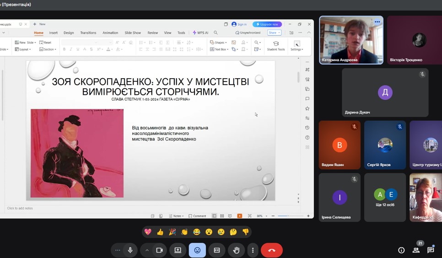Open the meeting details info icon
The height and width of the screenshot is (258, 442).
[401, 250]
